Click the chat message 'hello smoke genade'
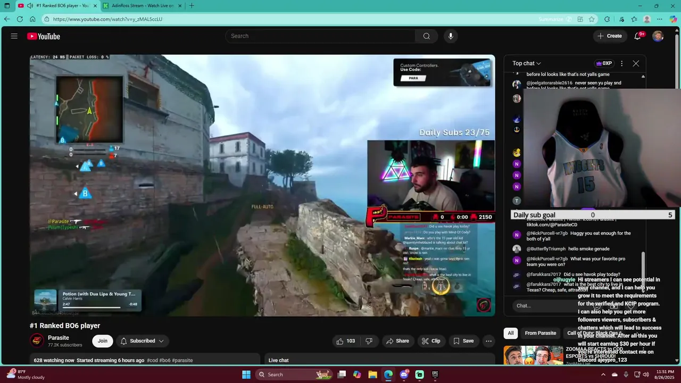681x383 pixels. pos(588,248)
